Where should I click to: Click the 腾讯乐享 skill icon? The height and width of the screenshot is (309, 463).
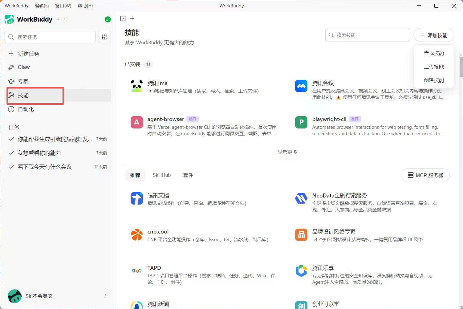pos(301,271)
